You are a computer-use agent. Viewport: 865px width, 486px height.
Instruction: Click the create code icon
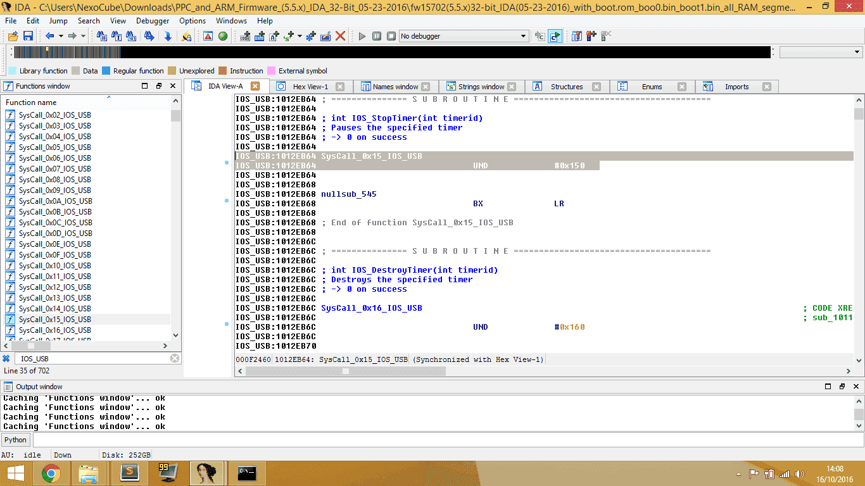(245, 36)
